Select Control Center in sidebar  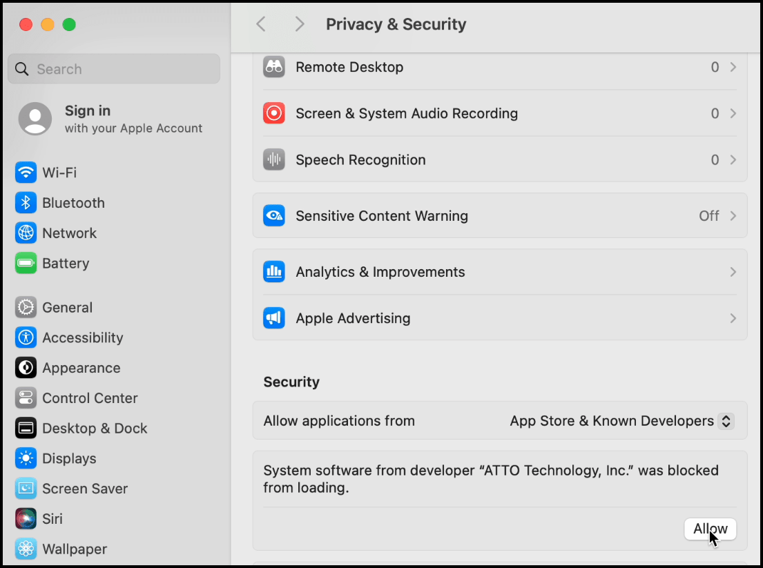tap(90, 398)
